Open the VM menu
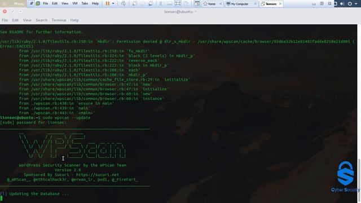 [x=75, y=3]
